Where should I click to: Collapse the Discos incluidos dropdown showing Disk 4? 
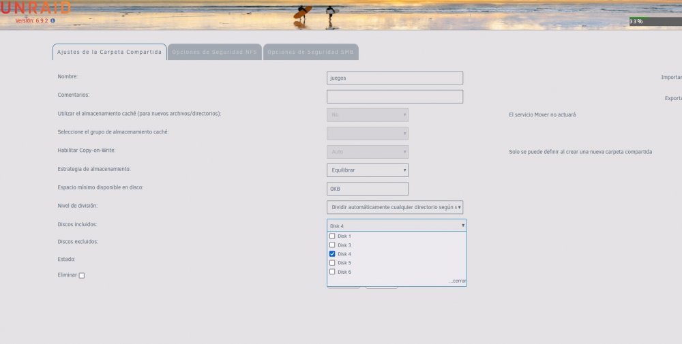[x=396, y=225]
